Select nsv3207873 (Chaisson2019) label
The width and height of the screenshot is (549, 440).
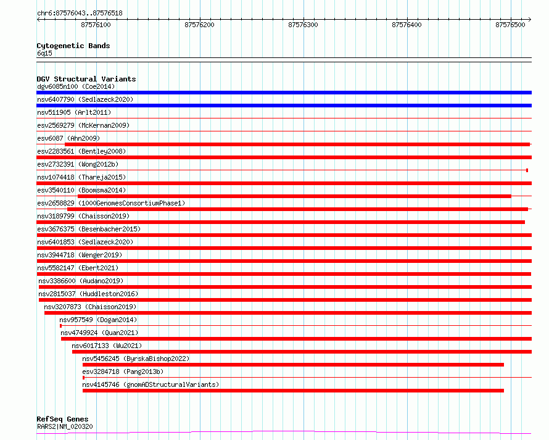point(90,307)
